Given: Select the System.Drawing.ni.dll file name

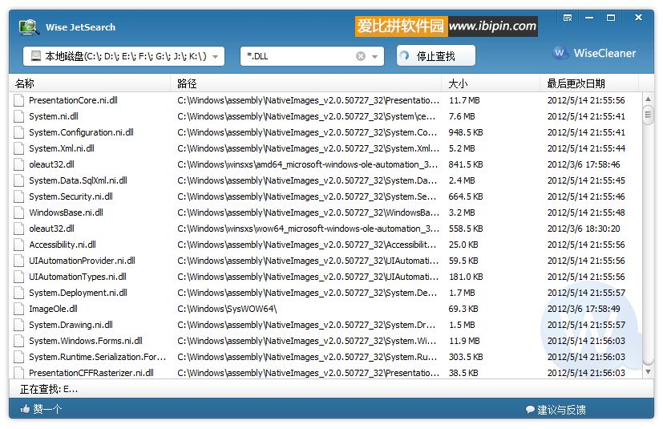Looking at the screenshot, I should [x=71, y=325].
